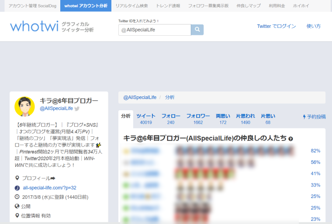Image resolution: width=332 pixels, height=224 pixels.
Task: Open the all-special-life.com profile link
Action: tap(49, 188)
